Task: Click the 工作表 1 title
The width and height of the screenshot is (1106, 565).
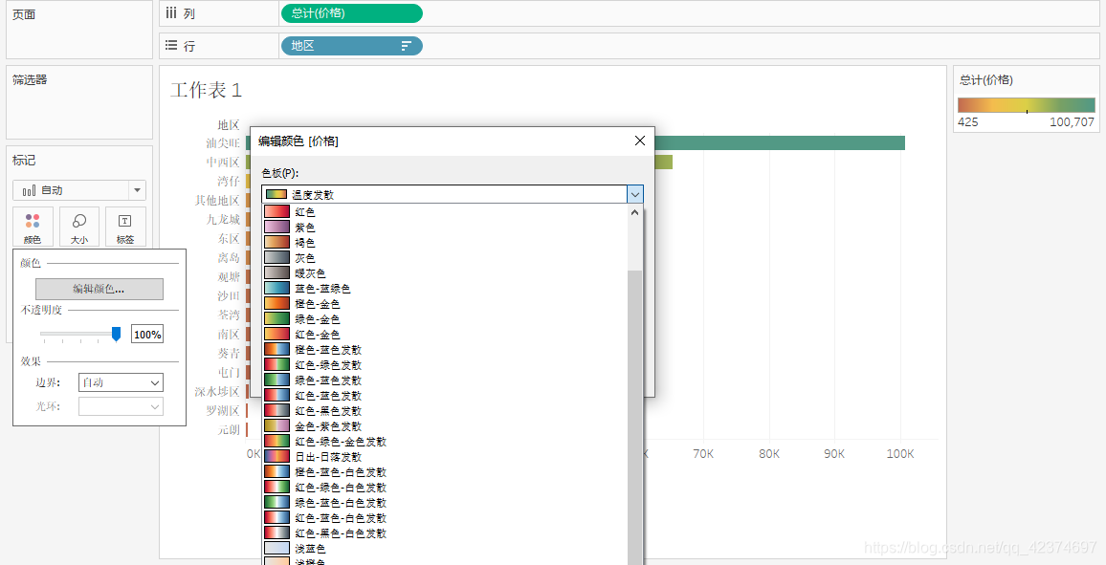Action: coord(206,90)
